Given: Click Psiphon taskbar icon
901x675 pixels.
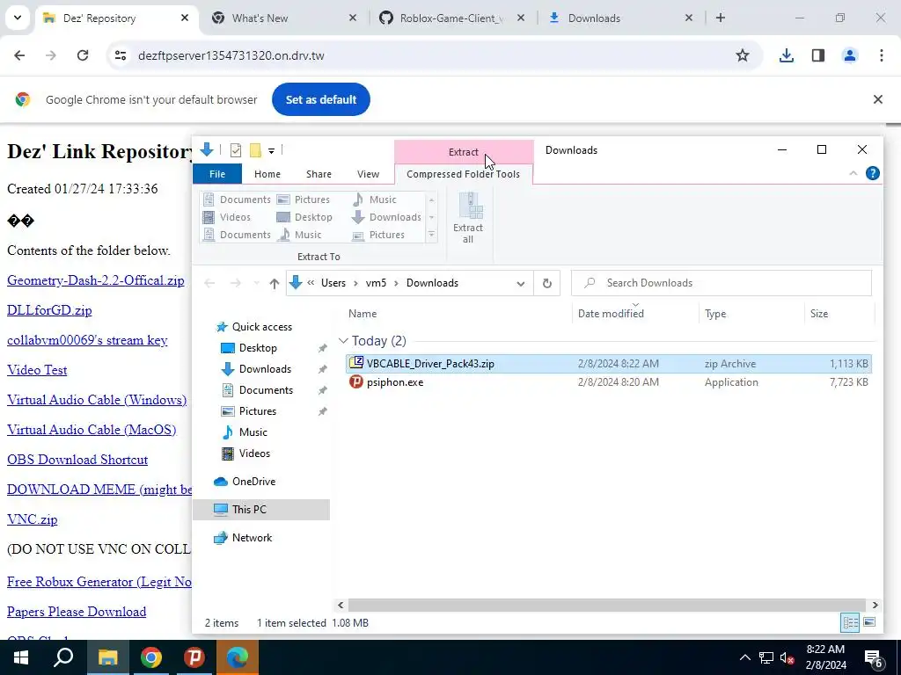Looking at the screenshot, I should pyautogui.click(x=194, y=657).
